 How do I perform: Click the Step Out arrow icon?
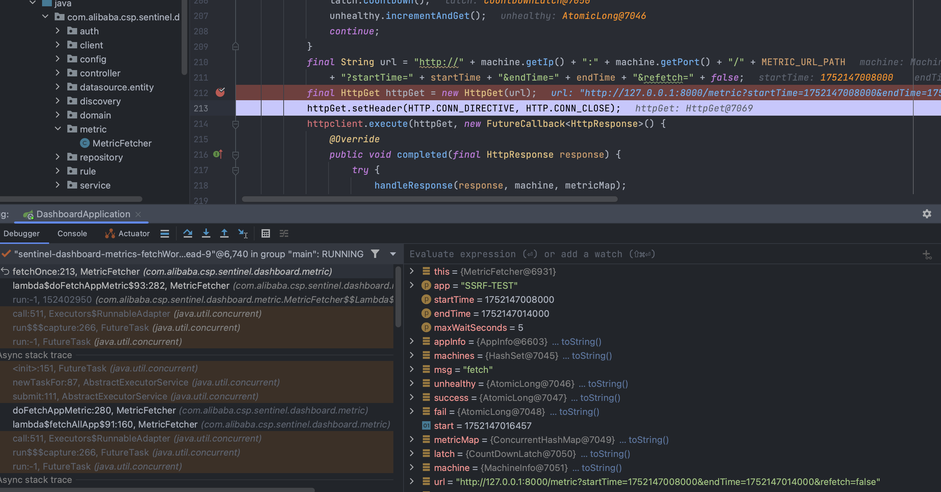224,233
